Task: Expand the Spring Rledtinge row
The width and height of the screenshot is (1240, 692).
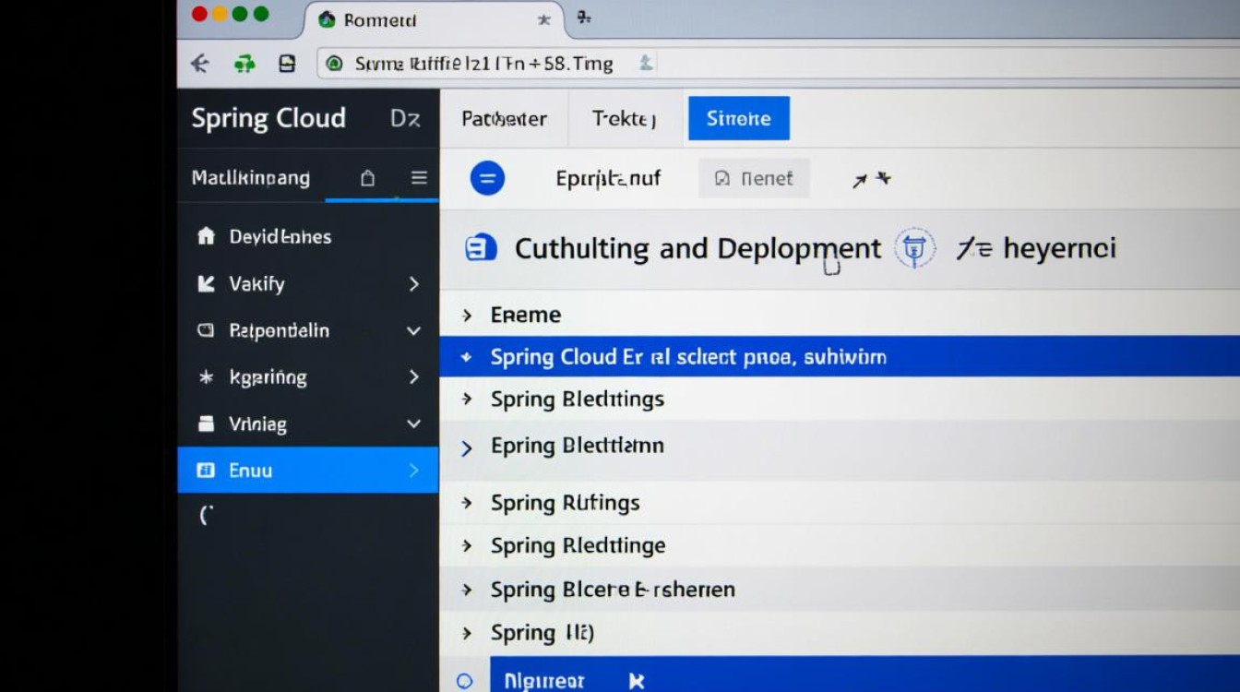Action: (468, 546)
